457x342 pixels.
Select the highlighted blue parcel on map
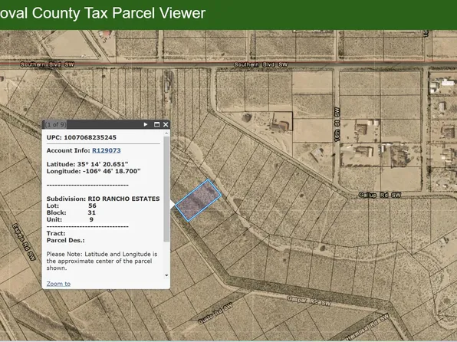click(199, 200)
